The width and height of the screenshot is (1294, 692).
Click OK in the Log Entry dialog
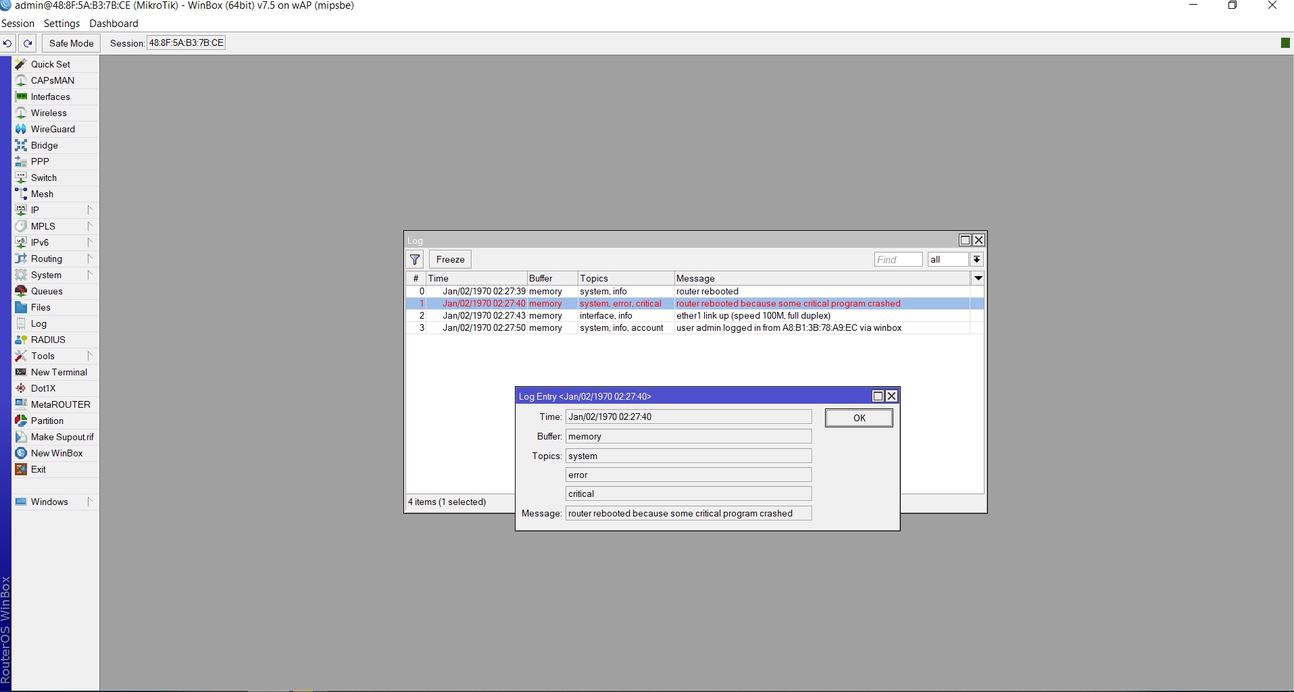(x=859, y=418)
